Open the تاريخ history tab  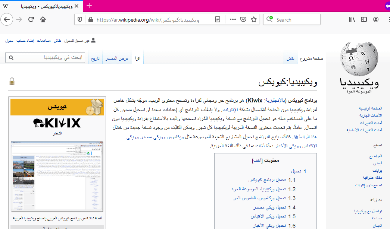[x=95, y=58]
